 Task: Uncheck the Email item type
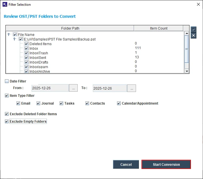coord(18,103)
